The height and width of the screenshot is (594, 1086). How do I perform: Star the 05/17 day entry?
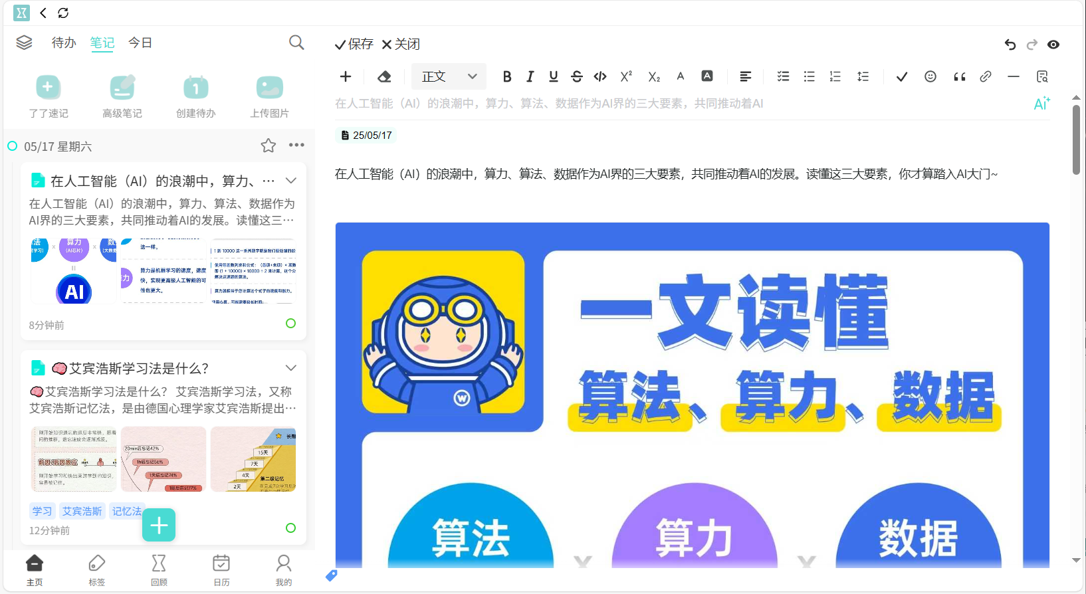pyautogui.click(x=269, y=146)
